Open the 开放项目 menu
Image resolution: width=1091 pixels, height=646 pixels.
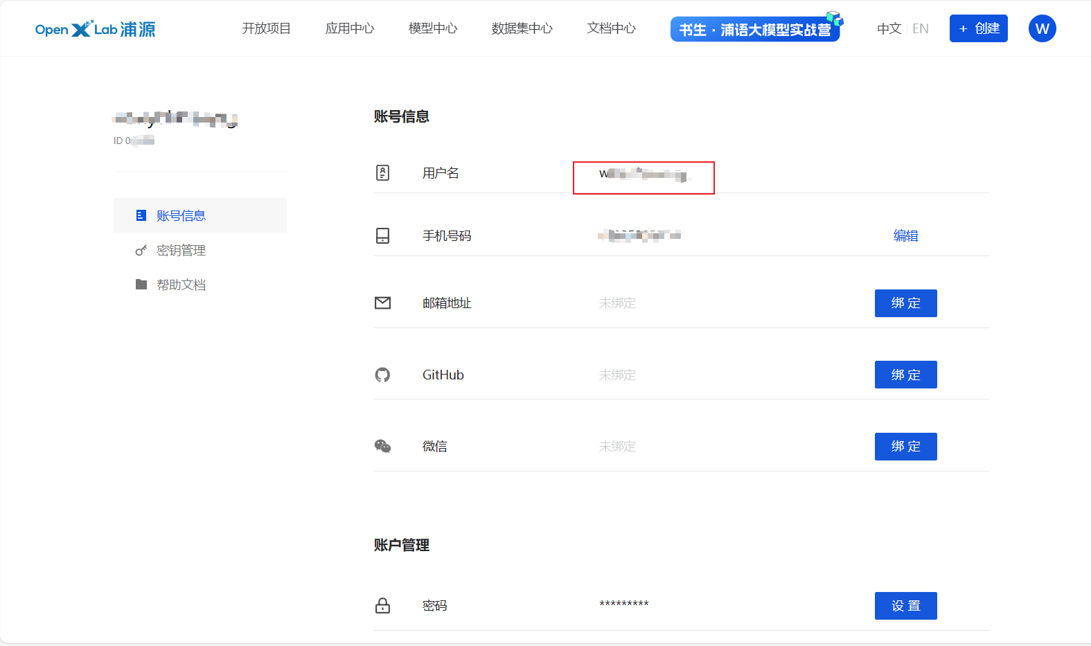pos(266,28)
